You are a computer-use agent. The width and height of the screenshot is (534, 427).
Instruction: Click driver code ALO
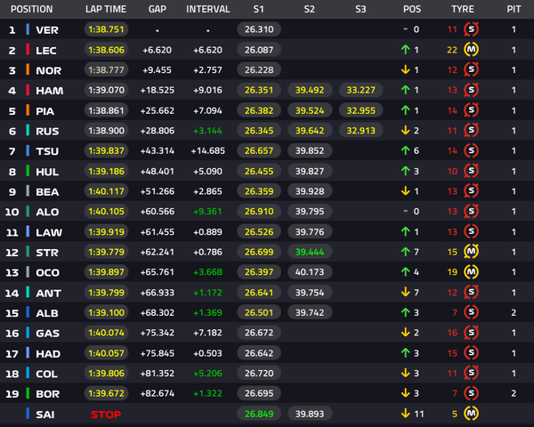(47, 212)
